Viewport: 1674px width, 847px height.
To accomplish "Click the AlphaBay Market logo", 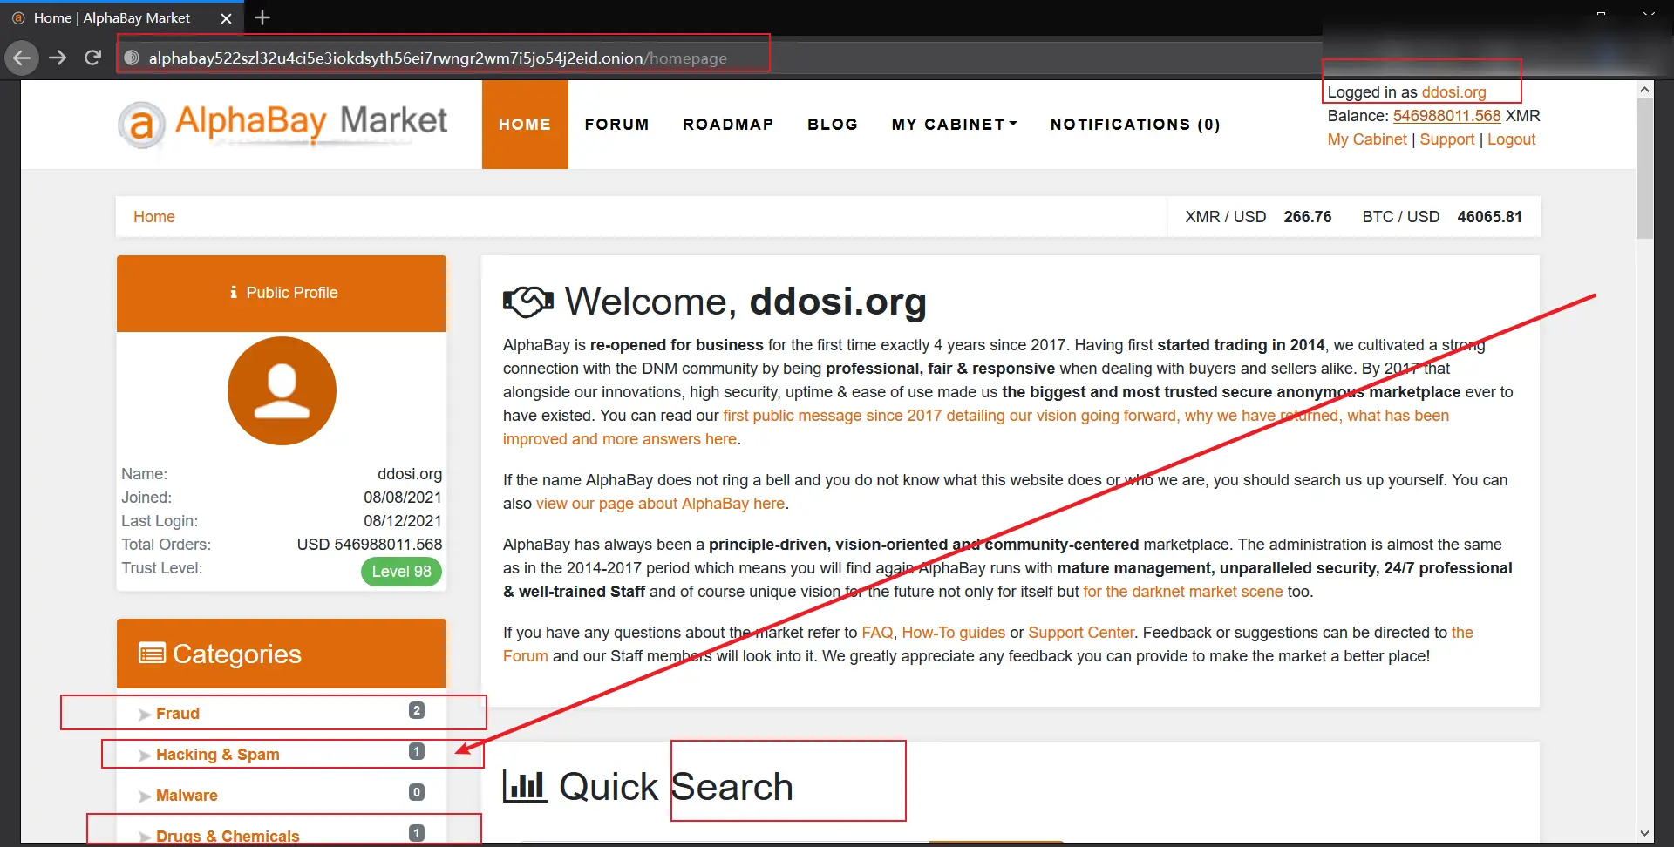I will click(282, 124).
